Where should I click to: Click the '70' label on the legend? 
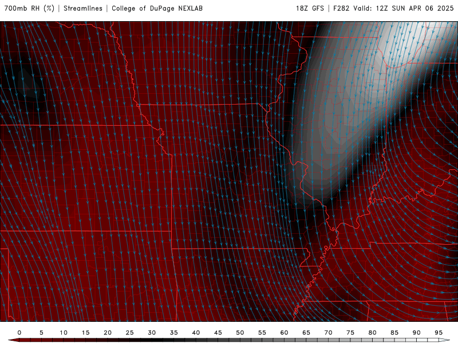[x=328, y=333]
